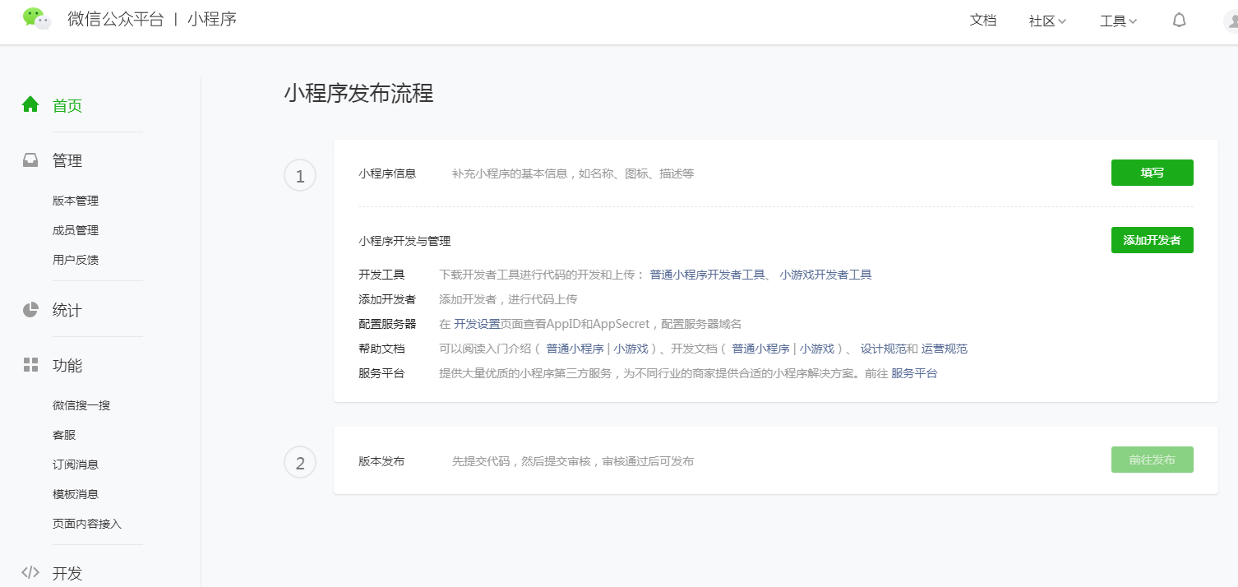Click the grid icon beside 功能
Viewport: 1238px width, 587px height.
[x=30, y=365]
